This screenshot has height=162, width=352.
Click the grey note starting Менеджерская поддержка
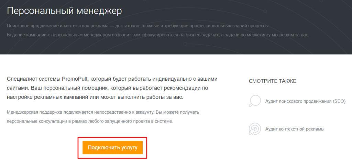point(103,112)
